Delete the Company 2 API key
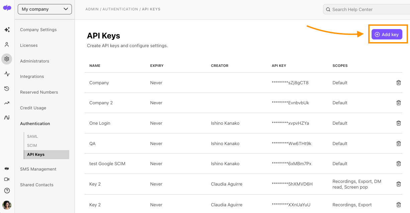The width and height of the screenshot is (410, 213). pyautogui.click(x=399, y=103)
